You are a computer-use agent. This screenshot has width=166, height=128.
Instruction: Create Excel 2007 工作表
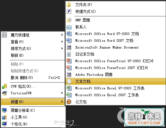click(116, 95)
